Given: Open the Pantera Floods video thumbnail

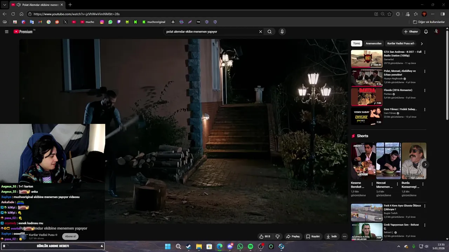Looking at the screenshot, I should click(x=367, y=97).
